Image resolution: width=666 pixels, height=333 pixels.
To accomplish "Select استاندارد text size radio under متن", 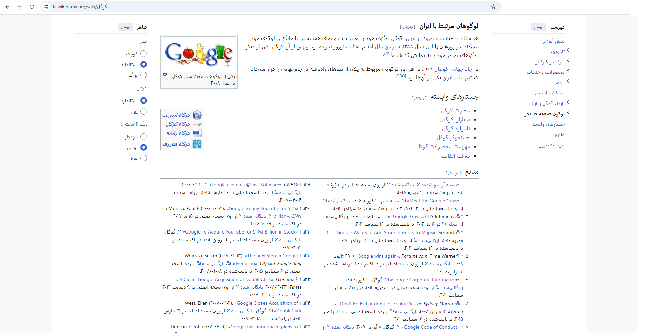I will 144,64.
